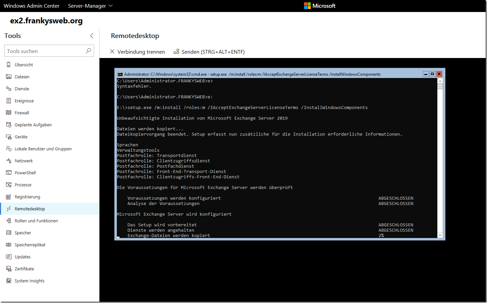Screen dimensions: 487x303
Task: Select Lokale Benutzer und Gruppen
Action: click(49, 149)
